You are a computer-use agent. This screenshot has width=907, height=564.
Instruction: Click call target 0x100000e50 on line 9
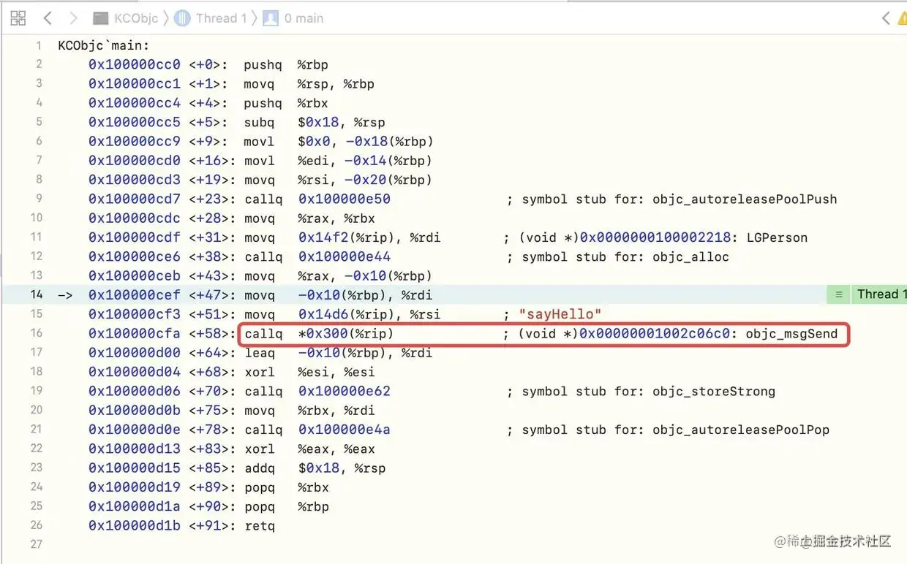345,199
